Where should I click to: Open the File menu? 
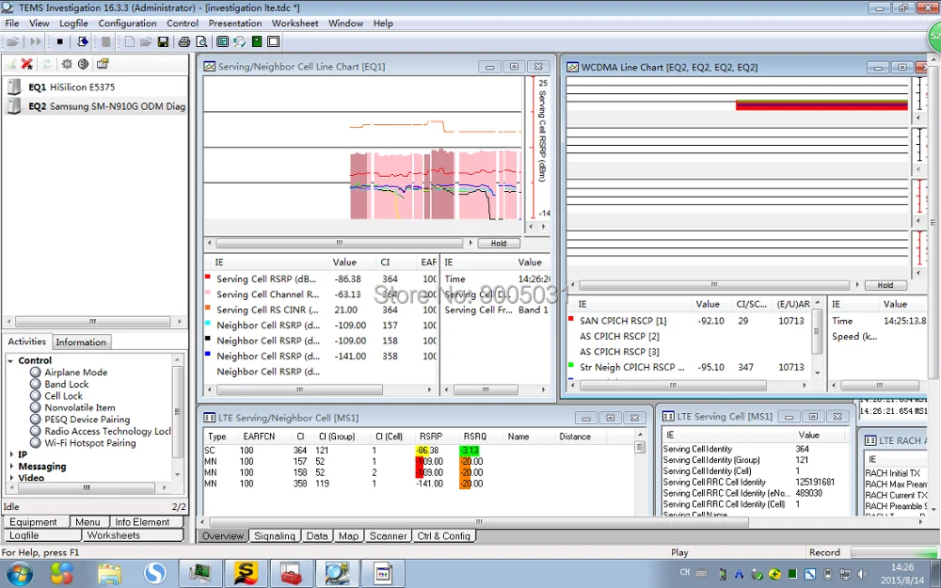tap(12, 24)
